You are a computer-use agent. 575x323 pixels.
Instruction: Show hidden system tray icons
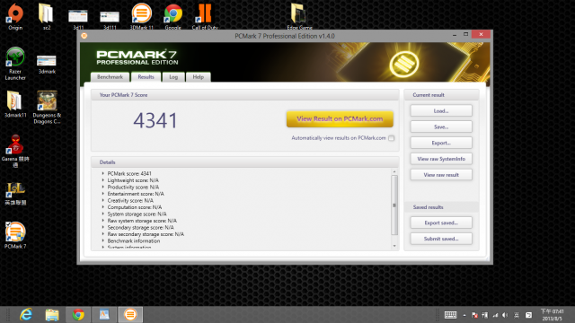pos(464,315)
